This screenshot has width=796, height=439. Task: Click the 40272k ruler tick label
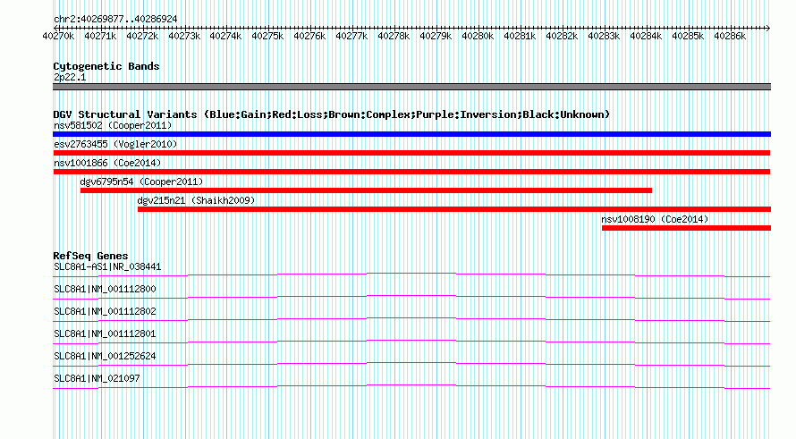(x=142, y=36)
